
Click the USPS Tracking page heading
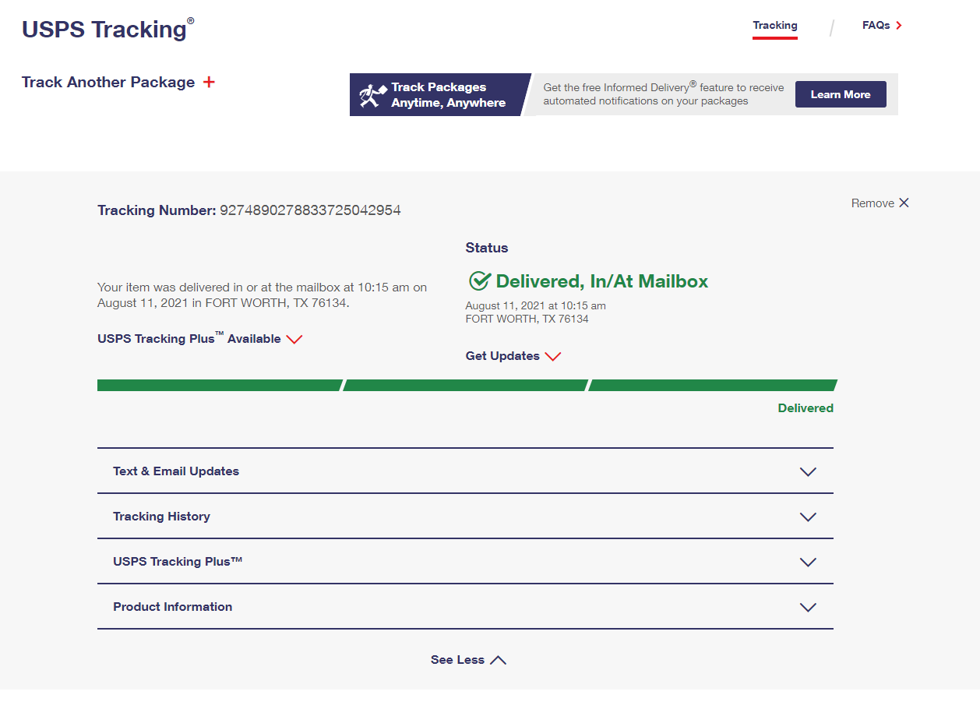104,30
